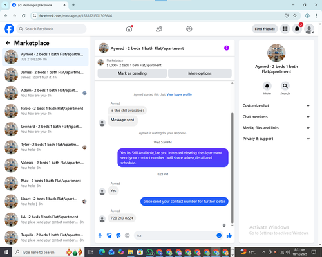This screenshot has width=322, height=257.
Task: Select the Aymed conversation in the list
Action: [x=45, y=57]
